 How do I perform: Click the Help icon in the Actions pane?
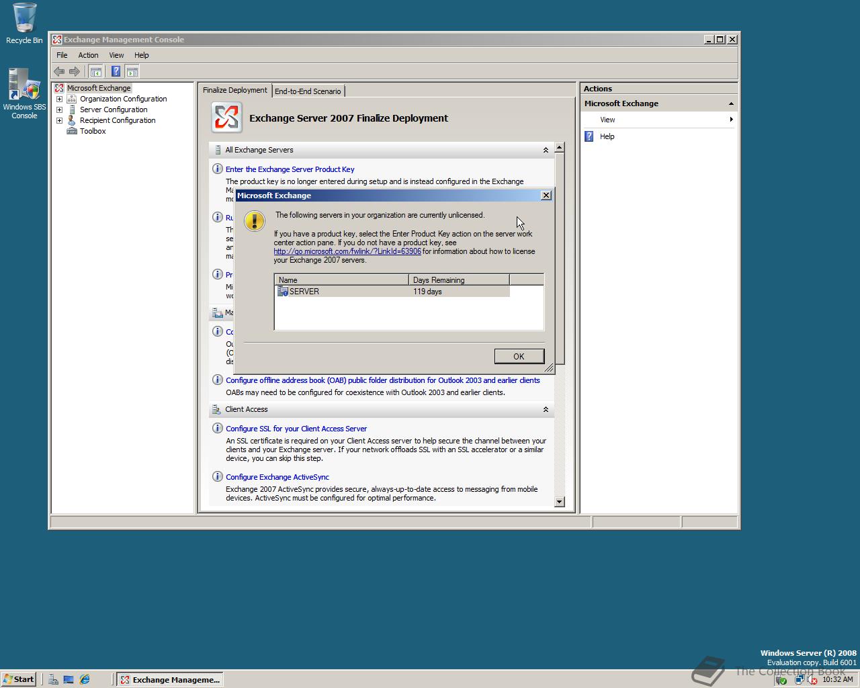(x=589, y=136)
